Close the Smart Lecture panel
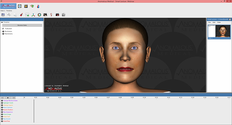 pyautogui.click(x=230, y=19)
